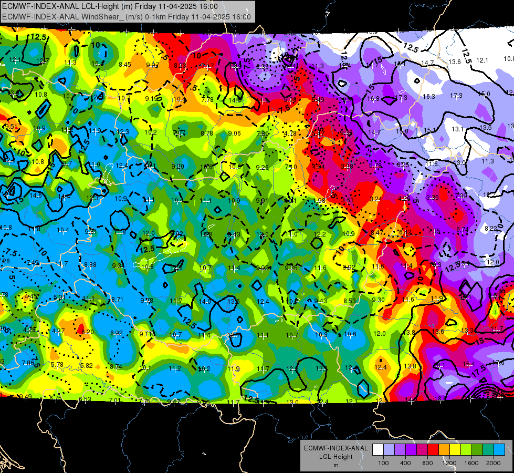
Task: Click the map value "4.27"
Action: click(x=58, y=331)
